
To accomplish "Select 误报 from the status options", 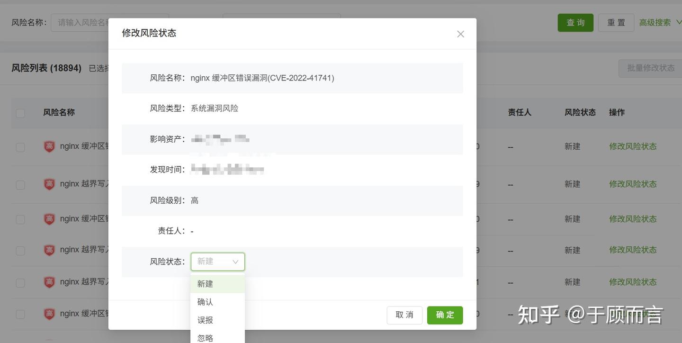I will coord(218,320).
